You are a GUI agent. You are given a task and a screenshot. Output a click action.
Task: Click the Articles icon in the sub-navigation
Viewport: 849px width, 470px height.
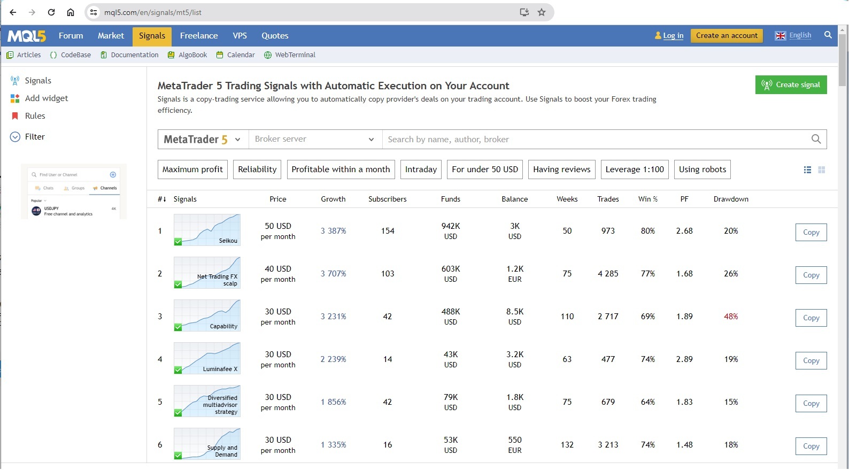tap(10, 55)
